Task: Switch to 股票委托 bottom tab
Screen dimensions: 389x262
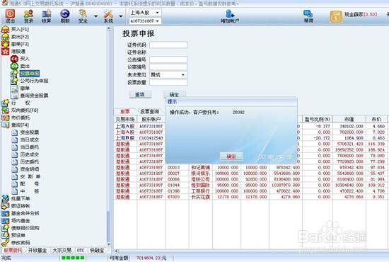Action: pyautogui.click(x=13, y=251)
